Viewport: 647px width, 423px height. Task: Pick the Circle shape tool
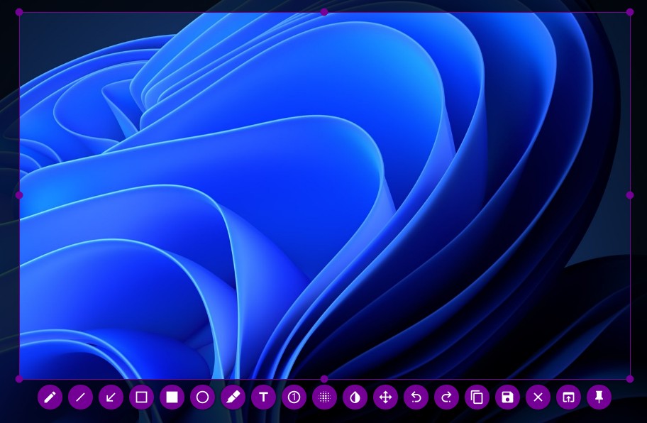202,397
